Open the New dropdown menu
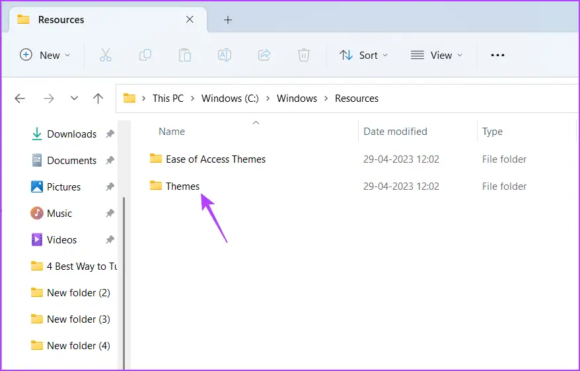The height and width of the screenshot is (371, 580). tap(45, 55)
